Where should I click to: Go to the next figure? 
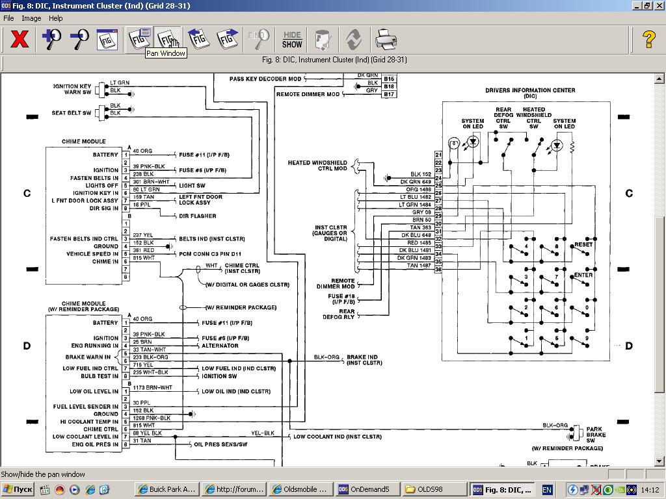[227, 40]
